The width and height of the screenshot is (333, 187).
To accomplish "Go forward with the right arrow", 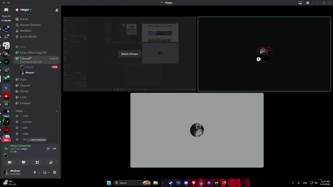I will 8,3.
